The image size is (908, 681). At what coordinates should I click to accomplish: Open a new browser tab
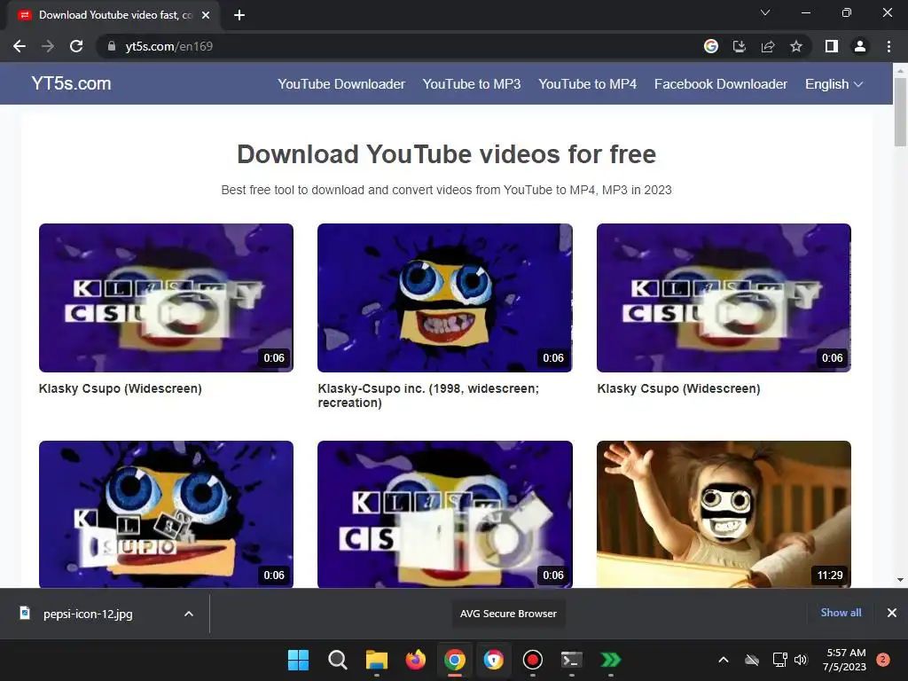239,15
